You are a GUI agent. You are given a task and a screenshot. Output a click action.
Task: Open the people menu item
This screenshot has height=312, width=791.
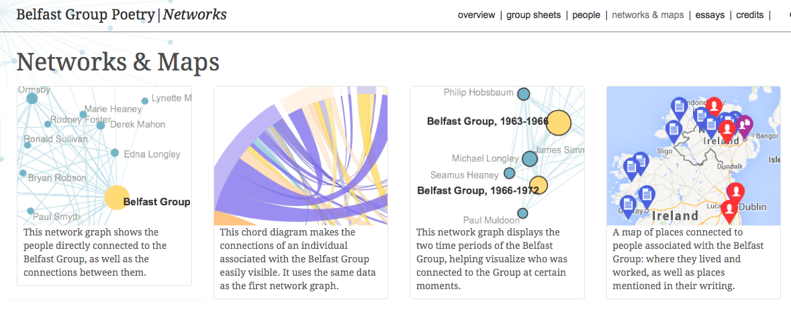[586, 15]
